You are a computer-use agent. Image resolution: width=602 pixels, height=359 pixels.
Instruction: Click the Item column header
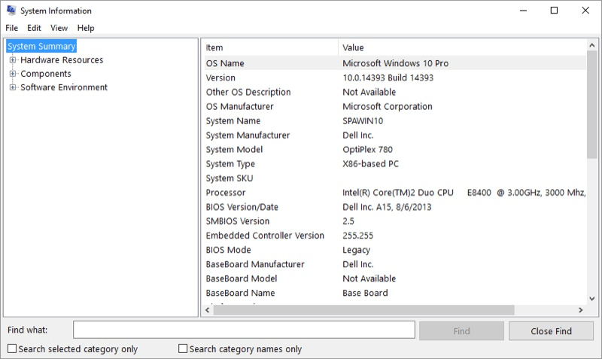pos(271,47)
